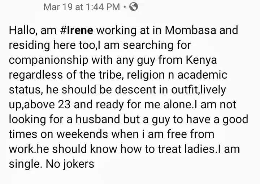The width and height of the screenshot is (260, 184).
Task: Click the word Mombasa in the post
Action: coord(191,30)
